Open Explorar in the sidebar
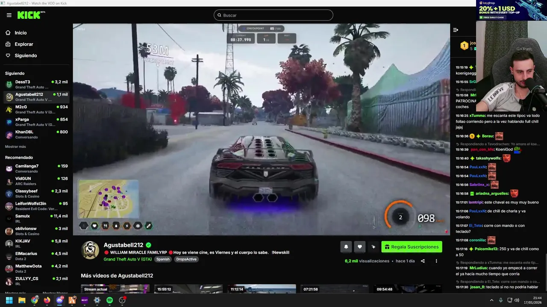547x307 pixels. coord(24,44)
